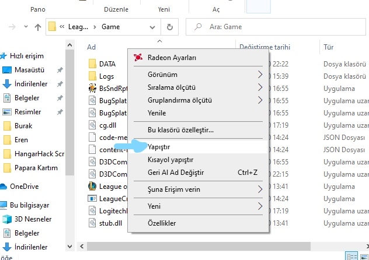Viewport: 369px width, 260px height.
Task: Refresh the folder with reload button
Action: [170, 27]
